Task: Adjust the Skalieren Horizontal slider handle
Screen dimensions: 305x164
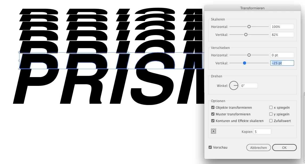Action: click(249, 27)
